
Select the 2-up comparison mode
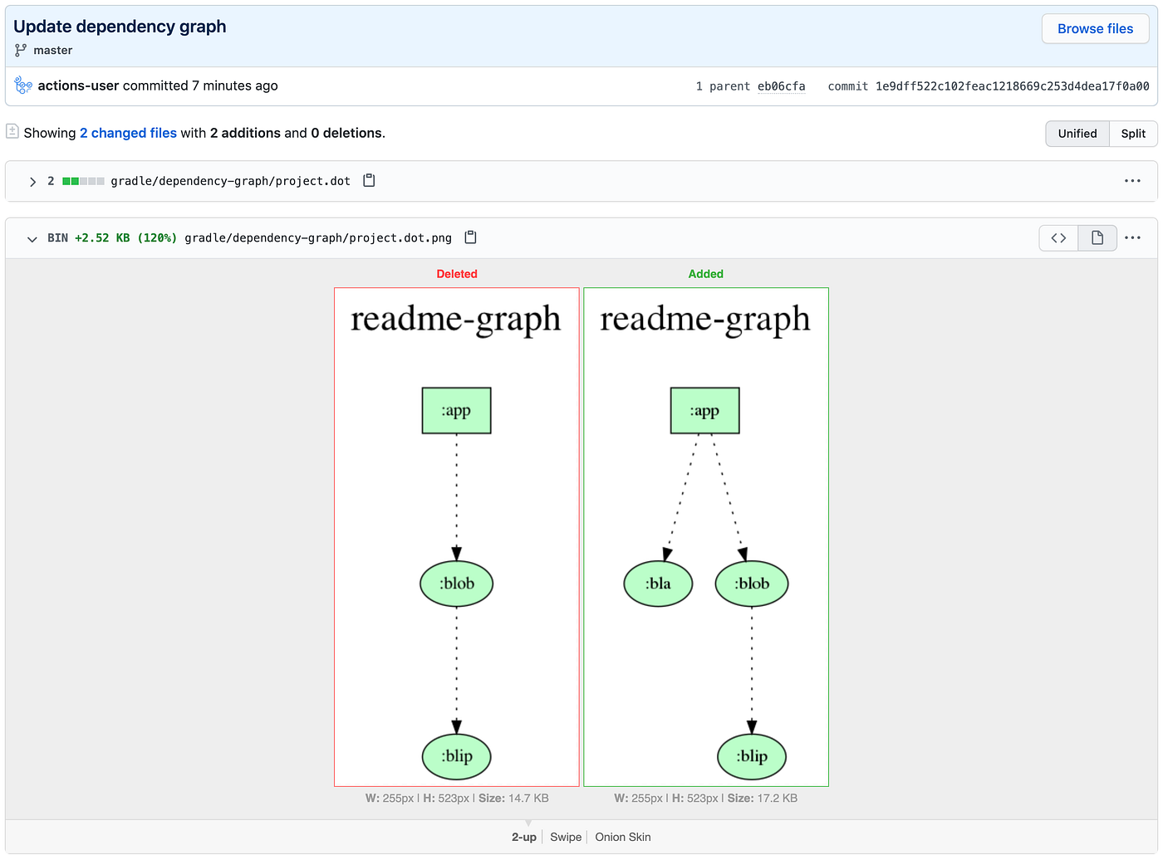[523, 837]
